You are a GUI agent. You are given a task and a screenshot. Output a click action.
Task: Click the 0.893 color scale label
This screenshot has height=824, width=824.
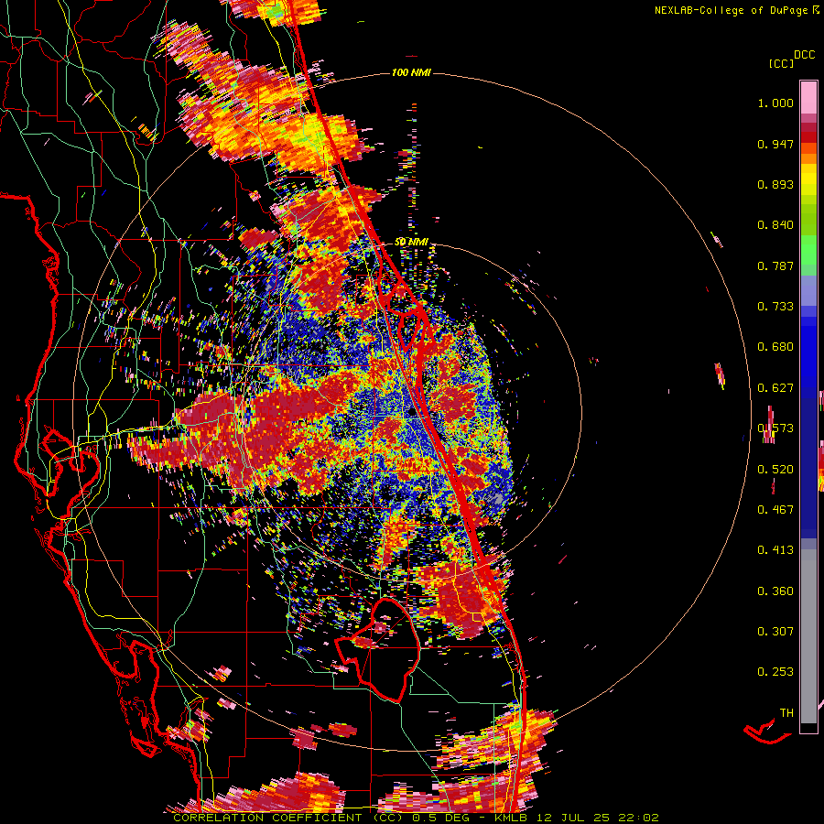[775, 184]
